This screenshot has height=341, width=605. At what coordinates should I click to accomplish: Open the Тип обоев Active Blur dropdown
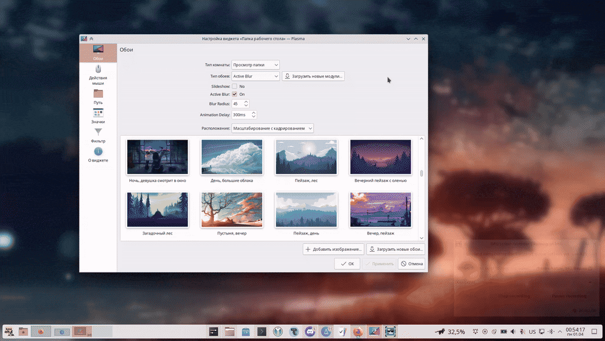pos(255,76)
